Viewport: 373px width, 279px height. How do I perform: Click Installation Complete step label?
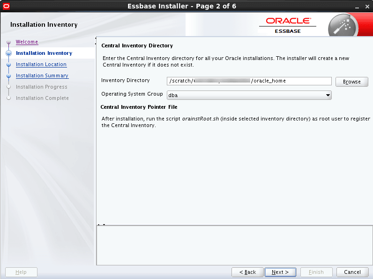tap(42, 98)
